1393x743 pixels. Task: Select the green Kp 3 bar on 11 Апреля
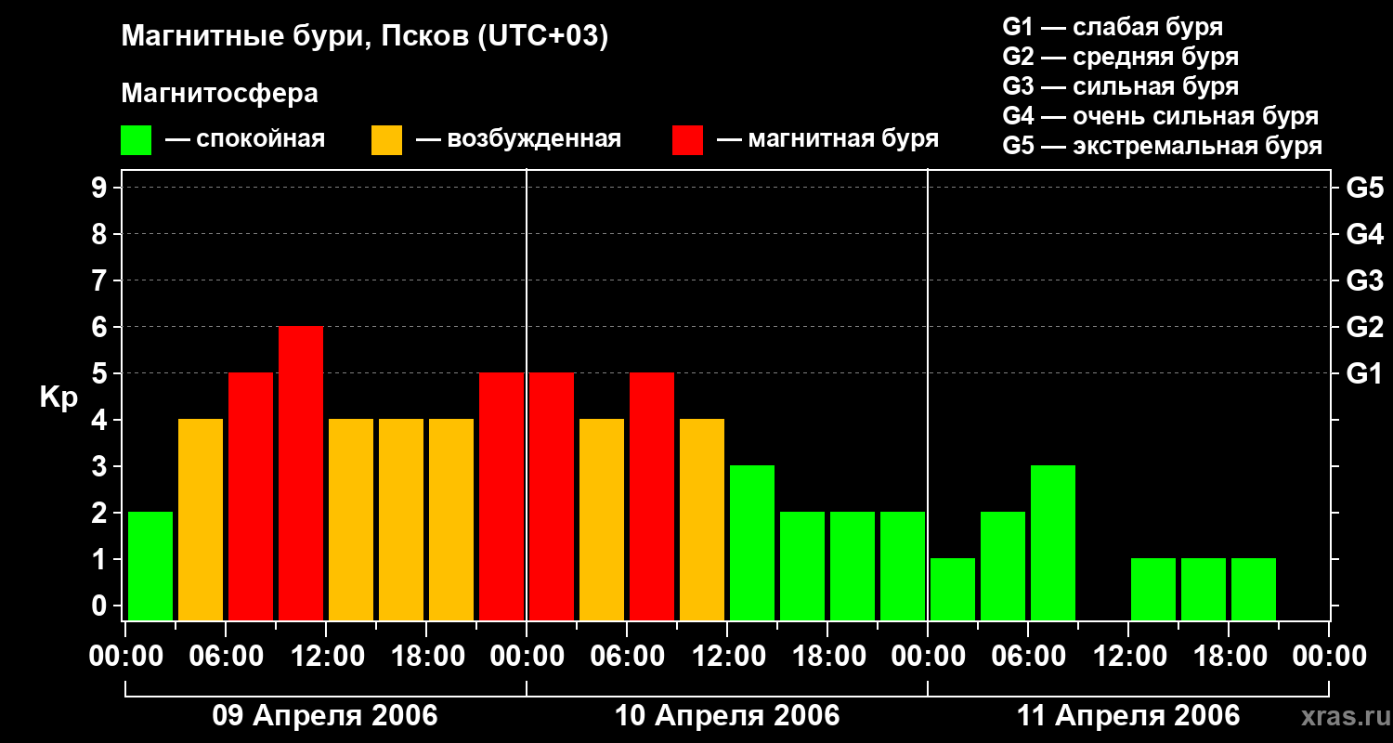click(x=1053, y=543)
